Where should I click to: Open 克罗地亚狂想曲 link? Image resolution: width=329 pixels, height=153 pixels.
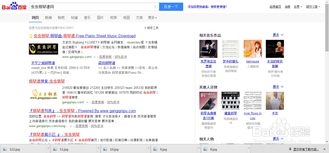click(208, 64)
